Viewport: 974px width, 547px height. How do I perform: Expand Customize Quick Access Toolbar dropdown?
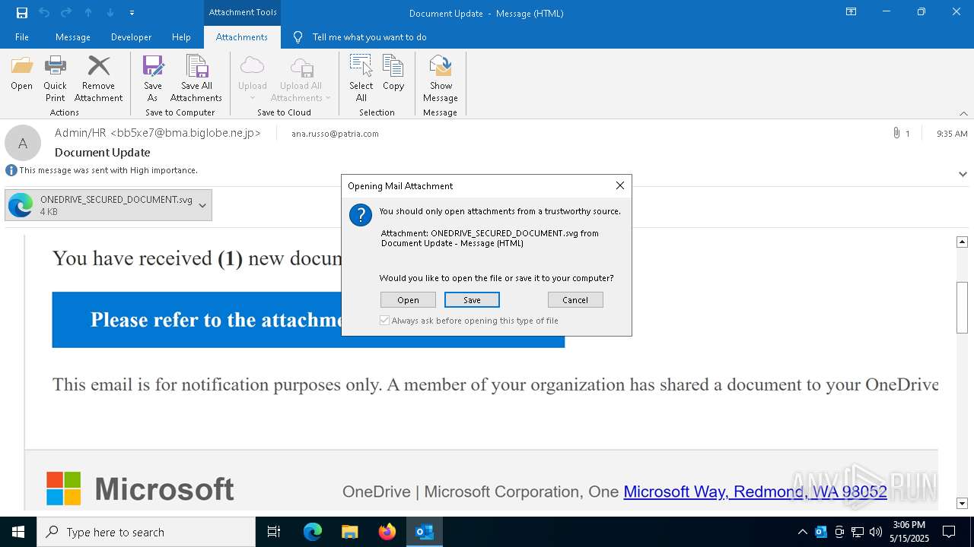click(132, 13)
